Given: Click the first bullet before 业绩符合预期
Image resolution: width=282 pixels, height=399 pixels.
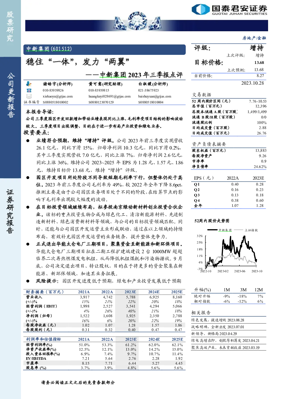Looking at the screenshot, I should [28, 141].
